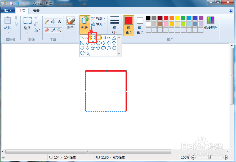Choose the Line shape

[x=82, y=38]
